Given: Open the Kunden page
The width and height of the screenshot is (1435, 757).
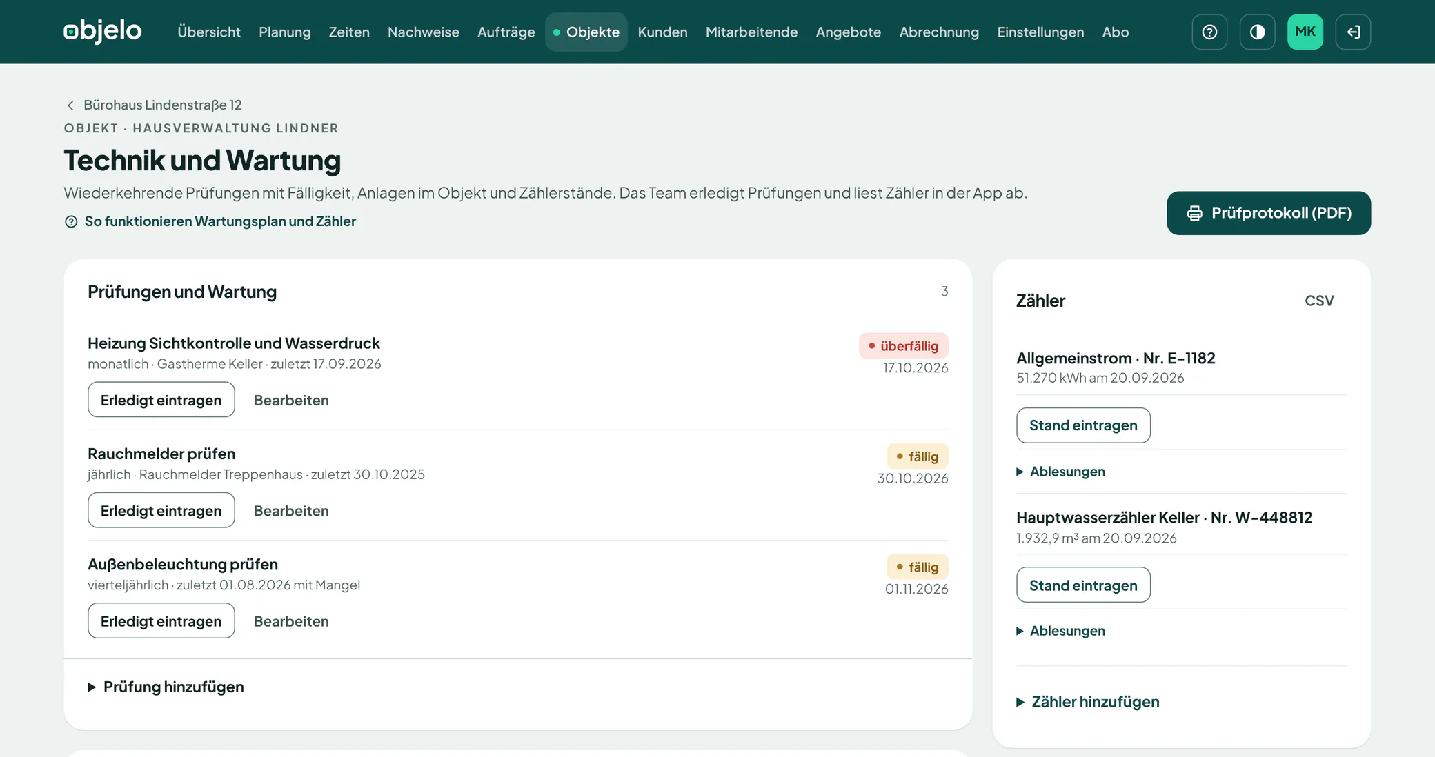Looking at the screenshot, I should [x=662, y=32].
